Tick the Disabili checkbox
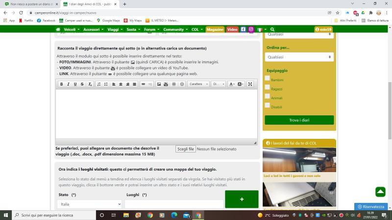The height and width of the screenshot is (220, 392). click(267, 105)
